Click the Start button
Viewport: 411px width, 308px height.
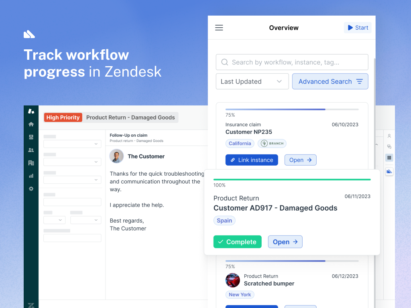coord(358,28)
